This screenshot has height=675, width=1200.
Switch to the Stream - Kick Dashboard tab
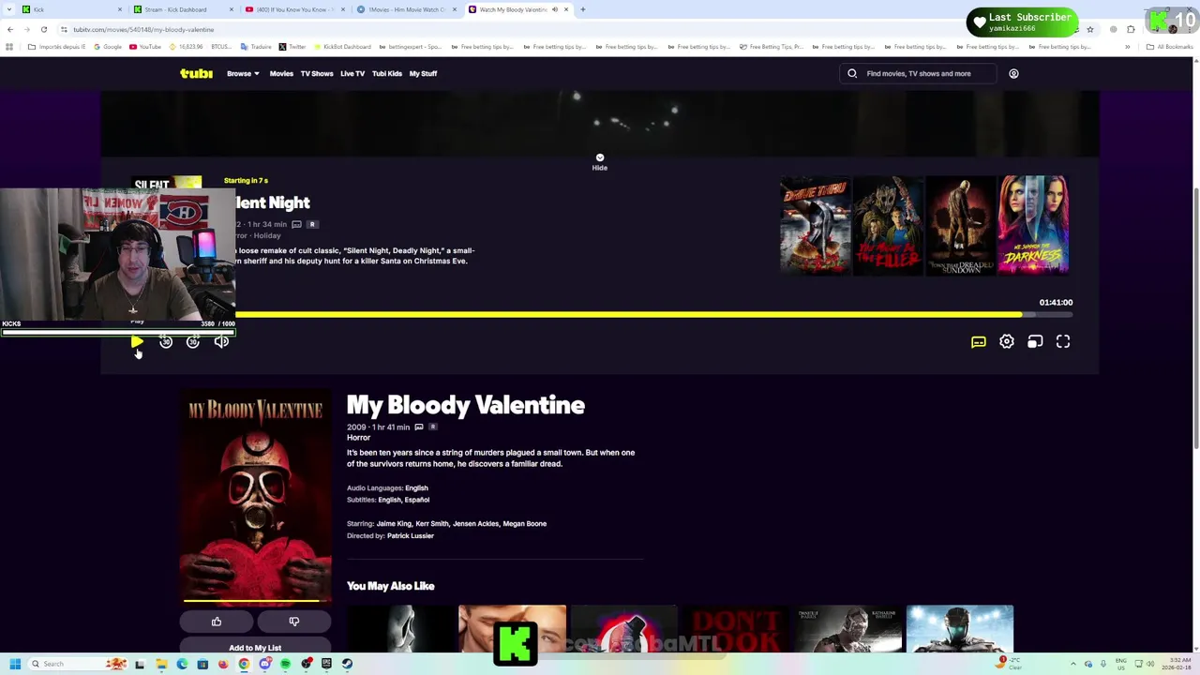point(183,9)
